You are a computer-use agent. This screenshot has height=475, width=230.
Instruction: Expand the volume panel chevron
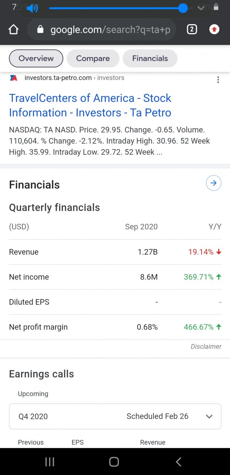(201, 8)
